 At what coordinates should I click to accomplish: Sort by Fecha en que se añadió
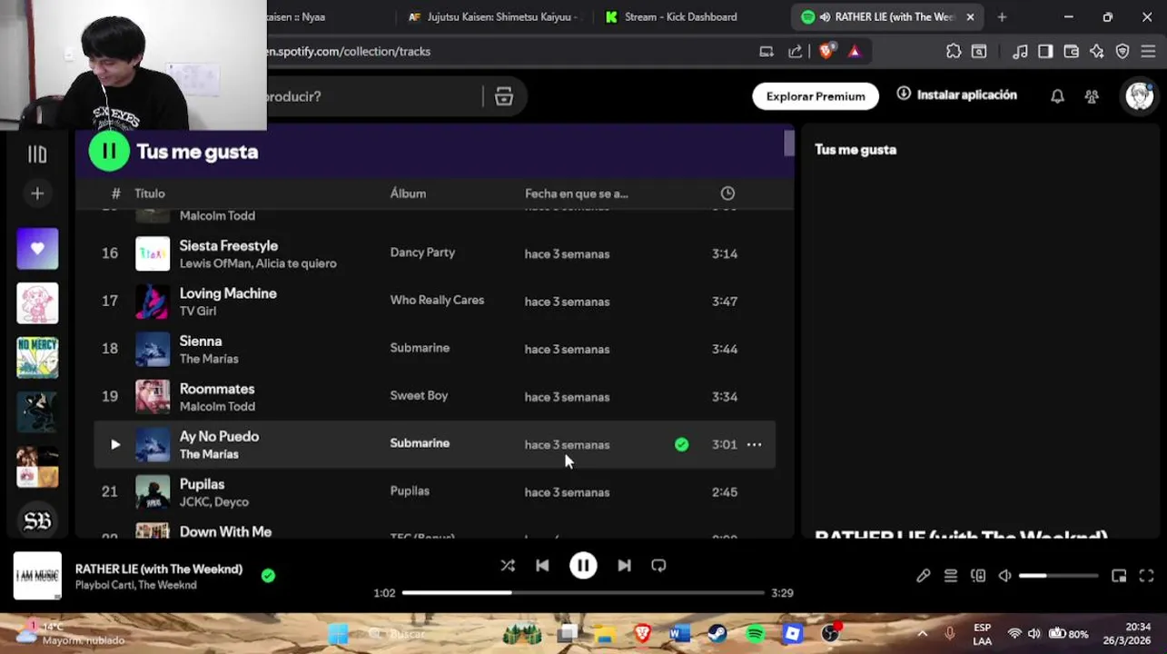(576, 193)
